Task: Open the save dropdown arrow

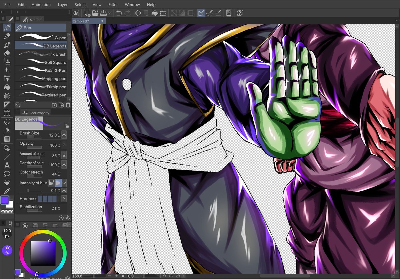Action: point(110,13)
